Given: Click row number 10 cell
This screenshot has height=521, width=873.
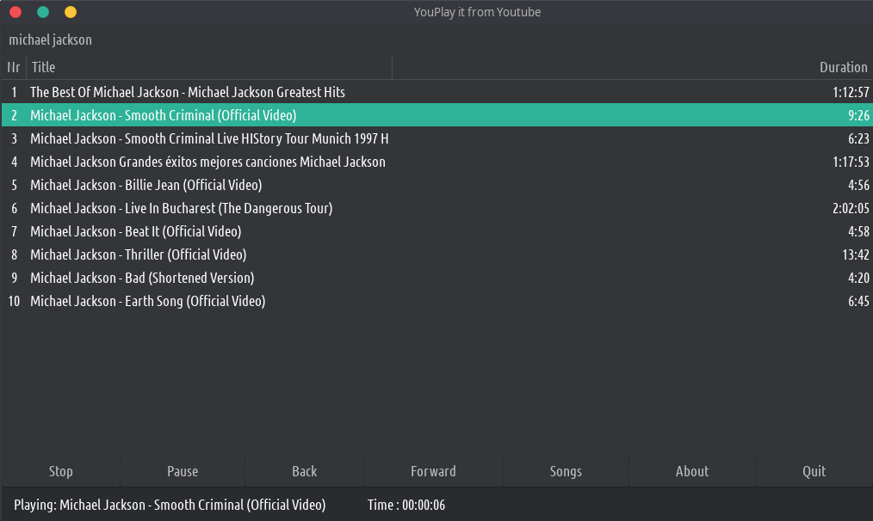Looking at the screenshot, I should [x=14, y=302].
